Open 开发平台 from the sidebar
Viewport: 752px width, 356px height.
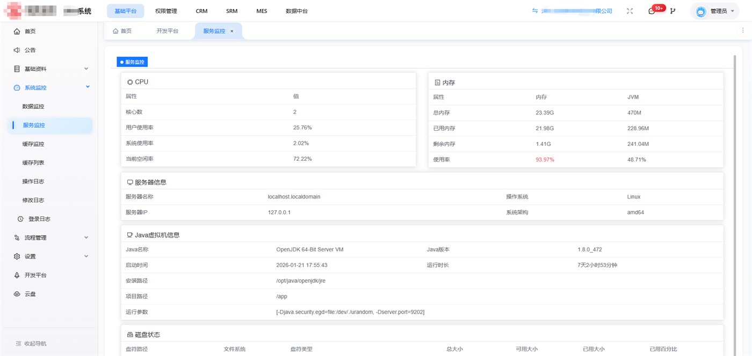pyautogui.click(x=35, y=276)
